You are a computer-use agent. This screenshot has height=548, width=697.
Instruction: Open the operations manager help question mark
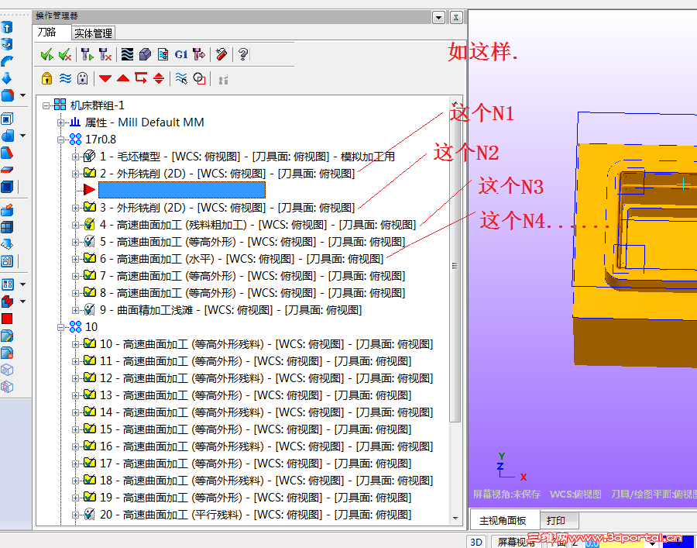coord(242,55)
